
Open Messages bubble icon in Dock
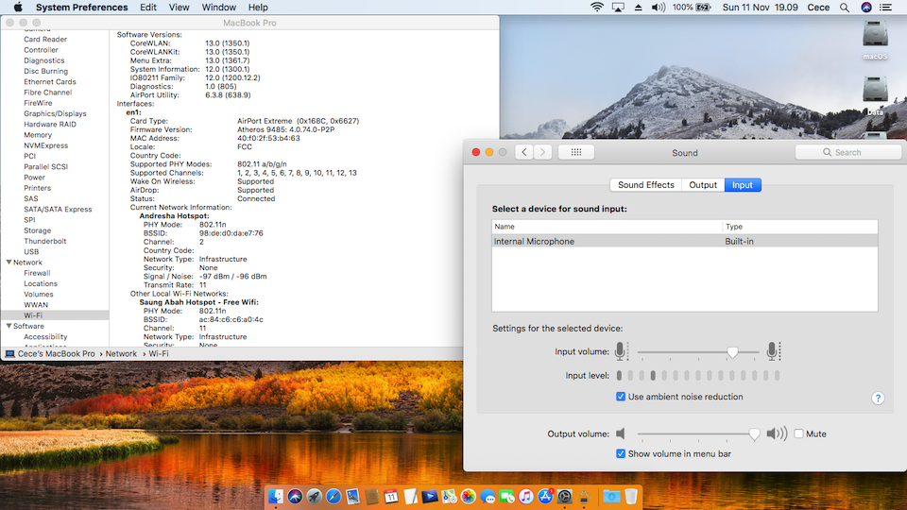coord(488,496)
